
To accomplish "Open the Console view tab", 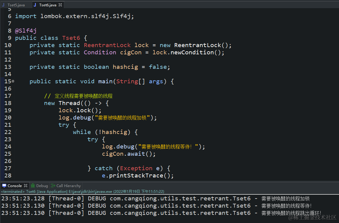I will (14, 186).
